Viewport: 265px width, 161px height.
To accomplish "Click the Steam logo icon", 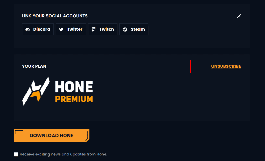I will [125, 29].
